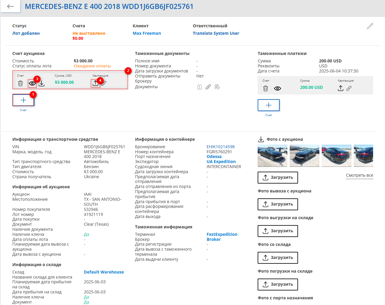The image size is (385, 305).
Task: Select shipping line INTERCONTAINER
Action: 224,167
